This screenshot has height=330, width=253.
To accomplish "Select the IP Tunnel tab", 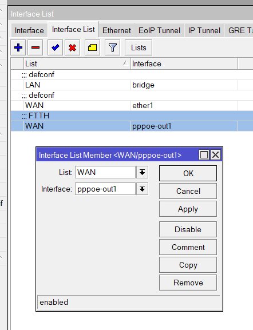I will click(x=204, y=30).
